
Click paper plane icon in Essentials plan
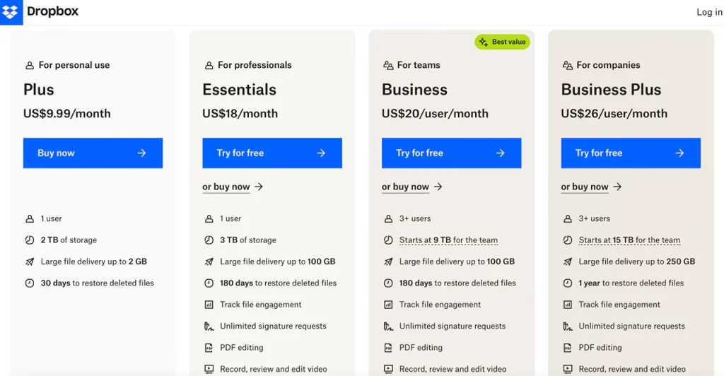tap(209, 262)
